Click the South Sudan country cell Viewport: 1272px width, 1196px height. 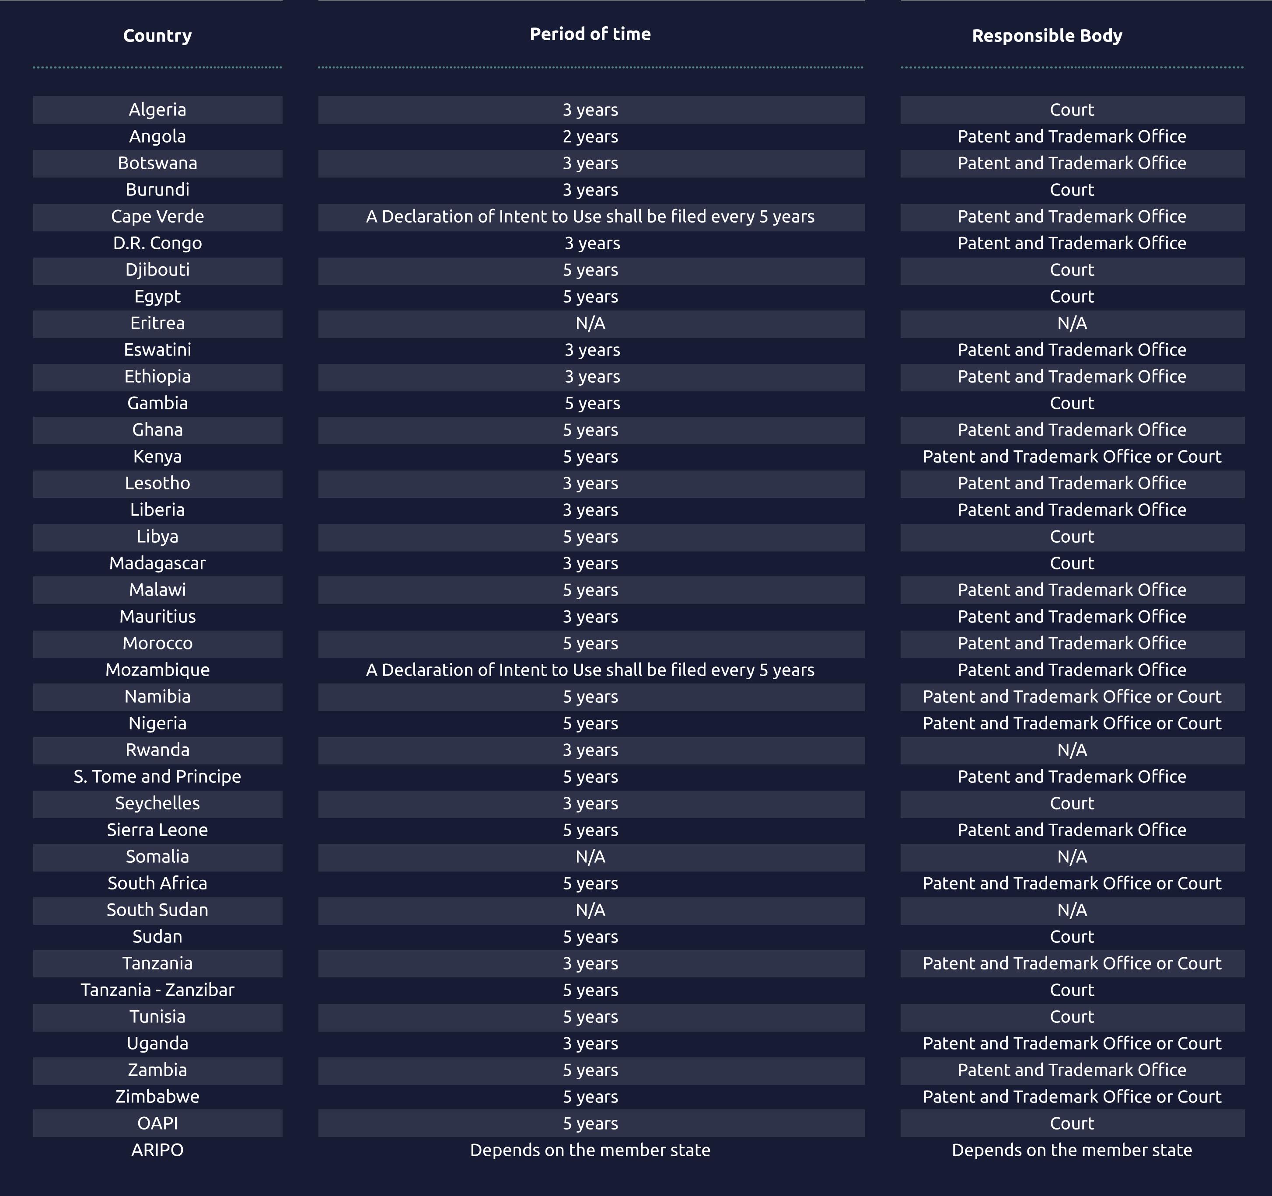point(157,910)
